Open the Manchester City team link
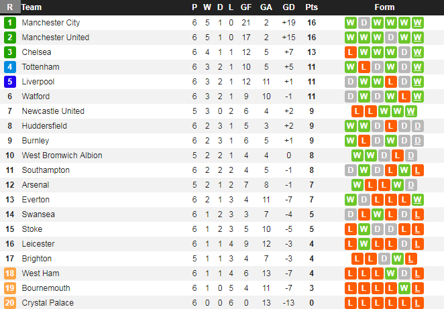 51,22
